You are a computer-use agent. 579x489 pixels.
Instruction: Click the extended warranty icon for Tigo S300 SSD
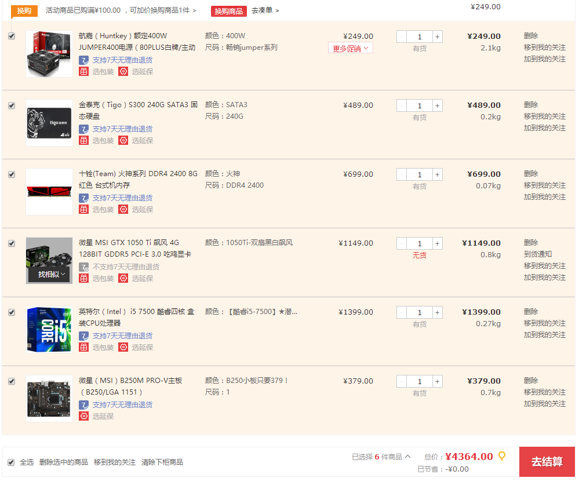[123, 141]
